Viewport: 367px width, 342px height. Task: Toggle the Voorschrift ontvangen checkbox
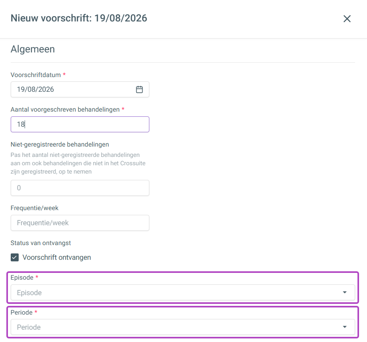pyautogui.click(x=15, y=257)
